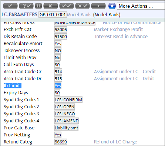Viewport: 165px width, 146px height.
Task: Click the reverse X-check toolbar icon
Action: coord(82,6)
